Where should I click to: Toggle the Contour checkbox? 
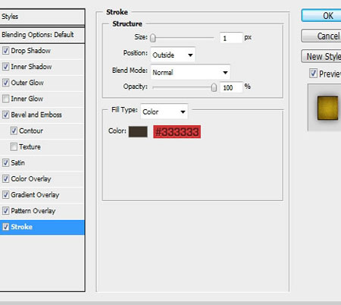(x=14, y=130)
